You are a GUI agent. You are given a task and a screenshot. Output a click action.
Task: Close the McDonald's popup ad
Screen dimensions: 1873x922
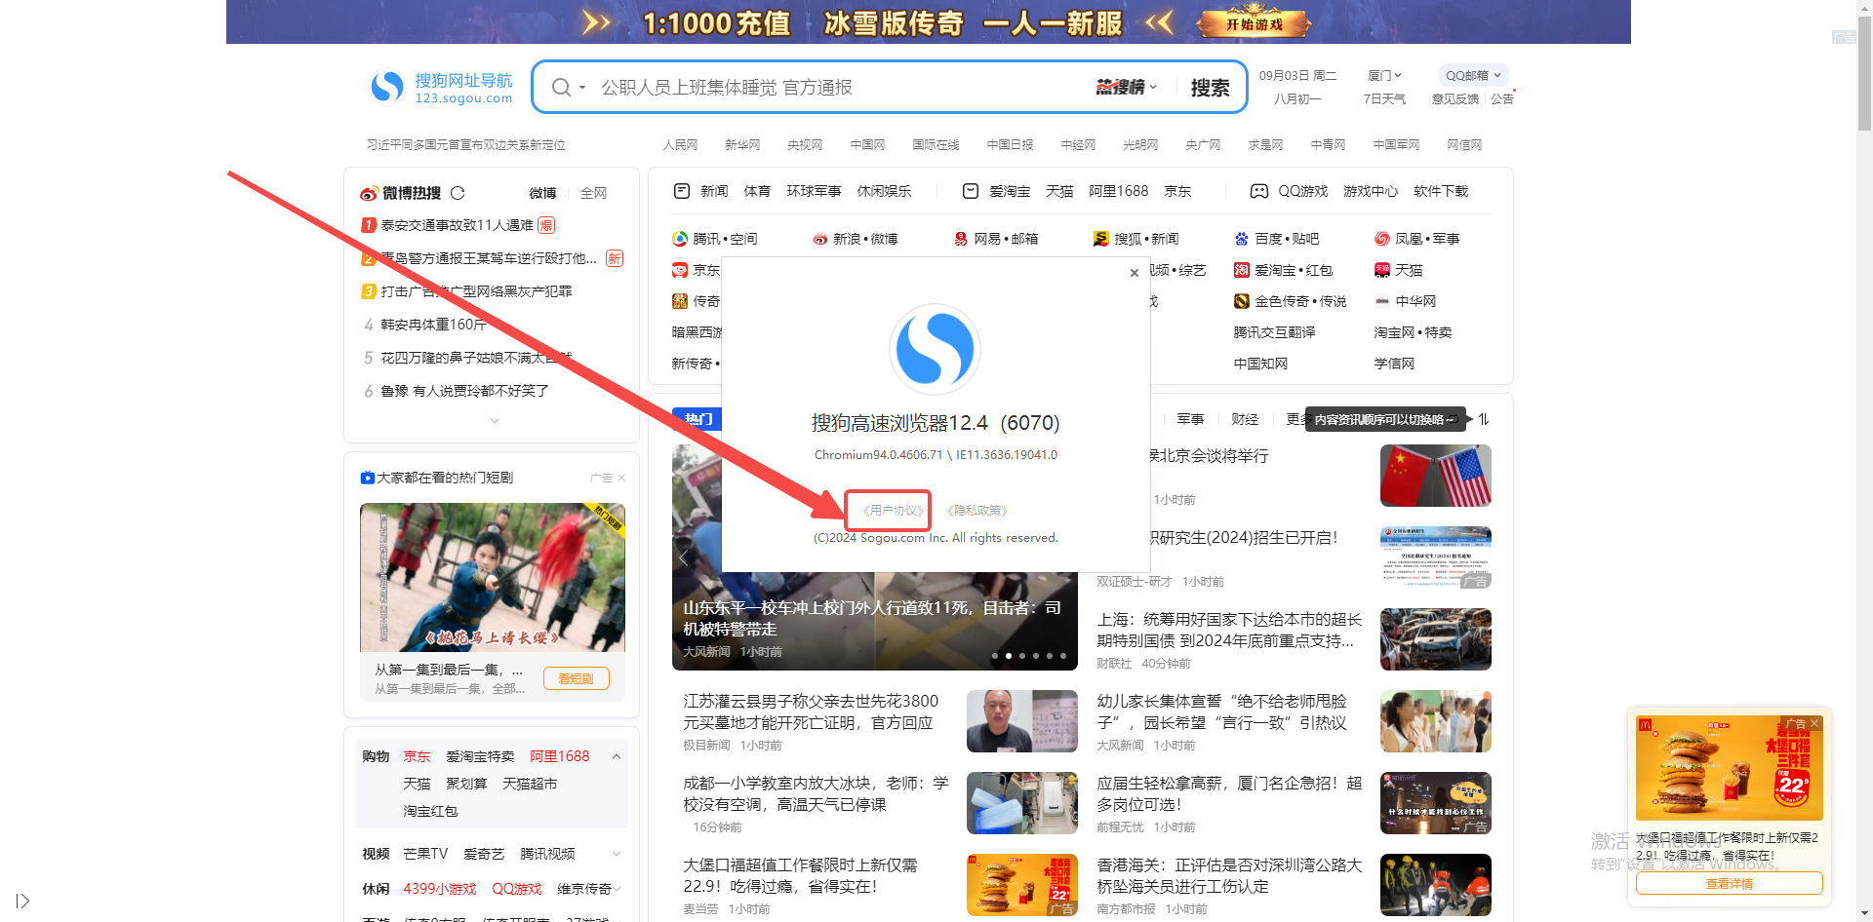click(1814, 723)
